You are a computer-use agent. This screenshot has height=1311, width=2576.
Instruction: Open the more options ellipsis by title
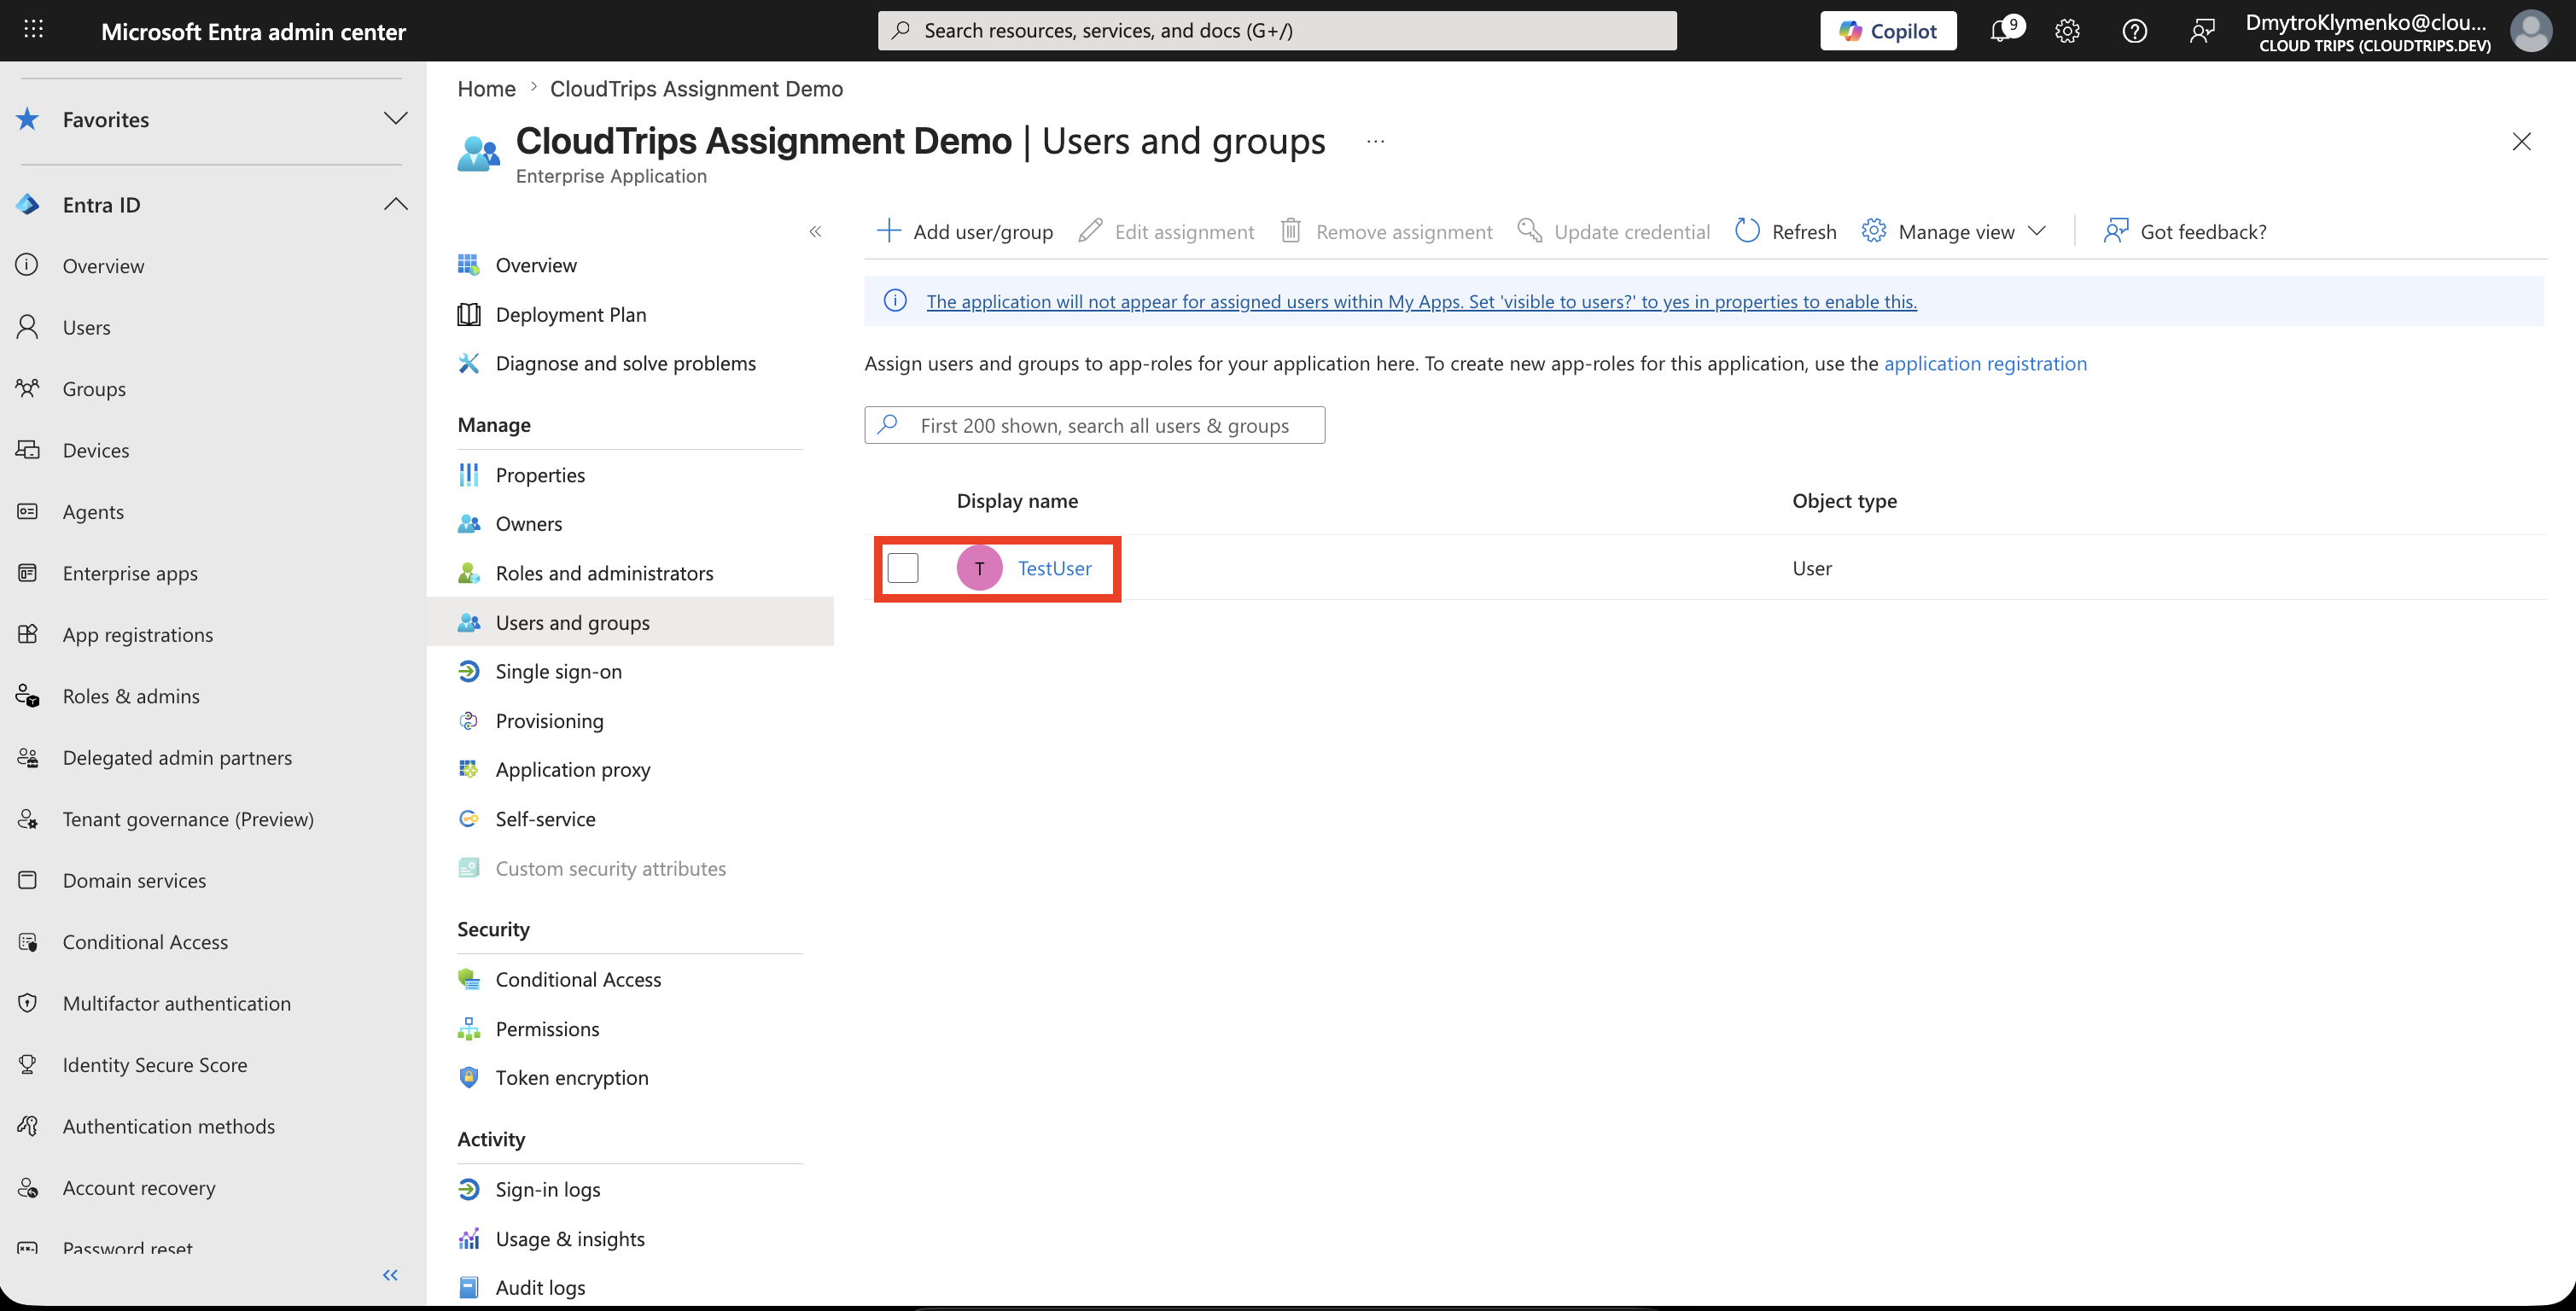click(x=1375, y=142)
